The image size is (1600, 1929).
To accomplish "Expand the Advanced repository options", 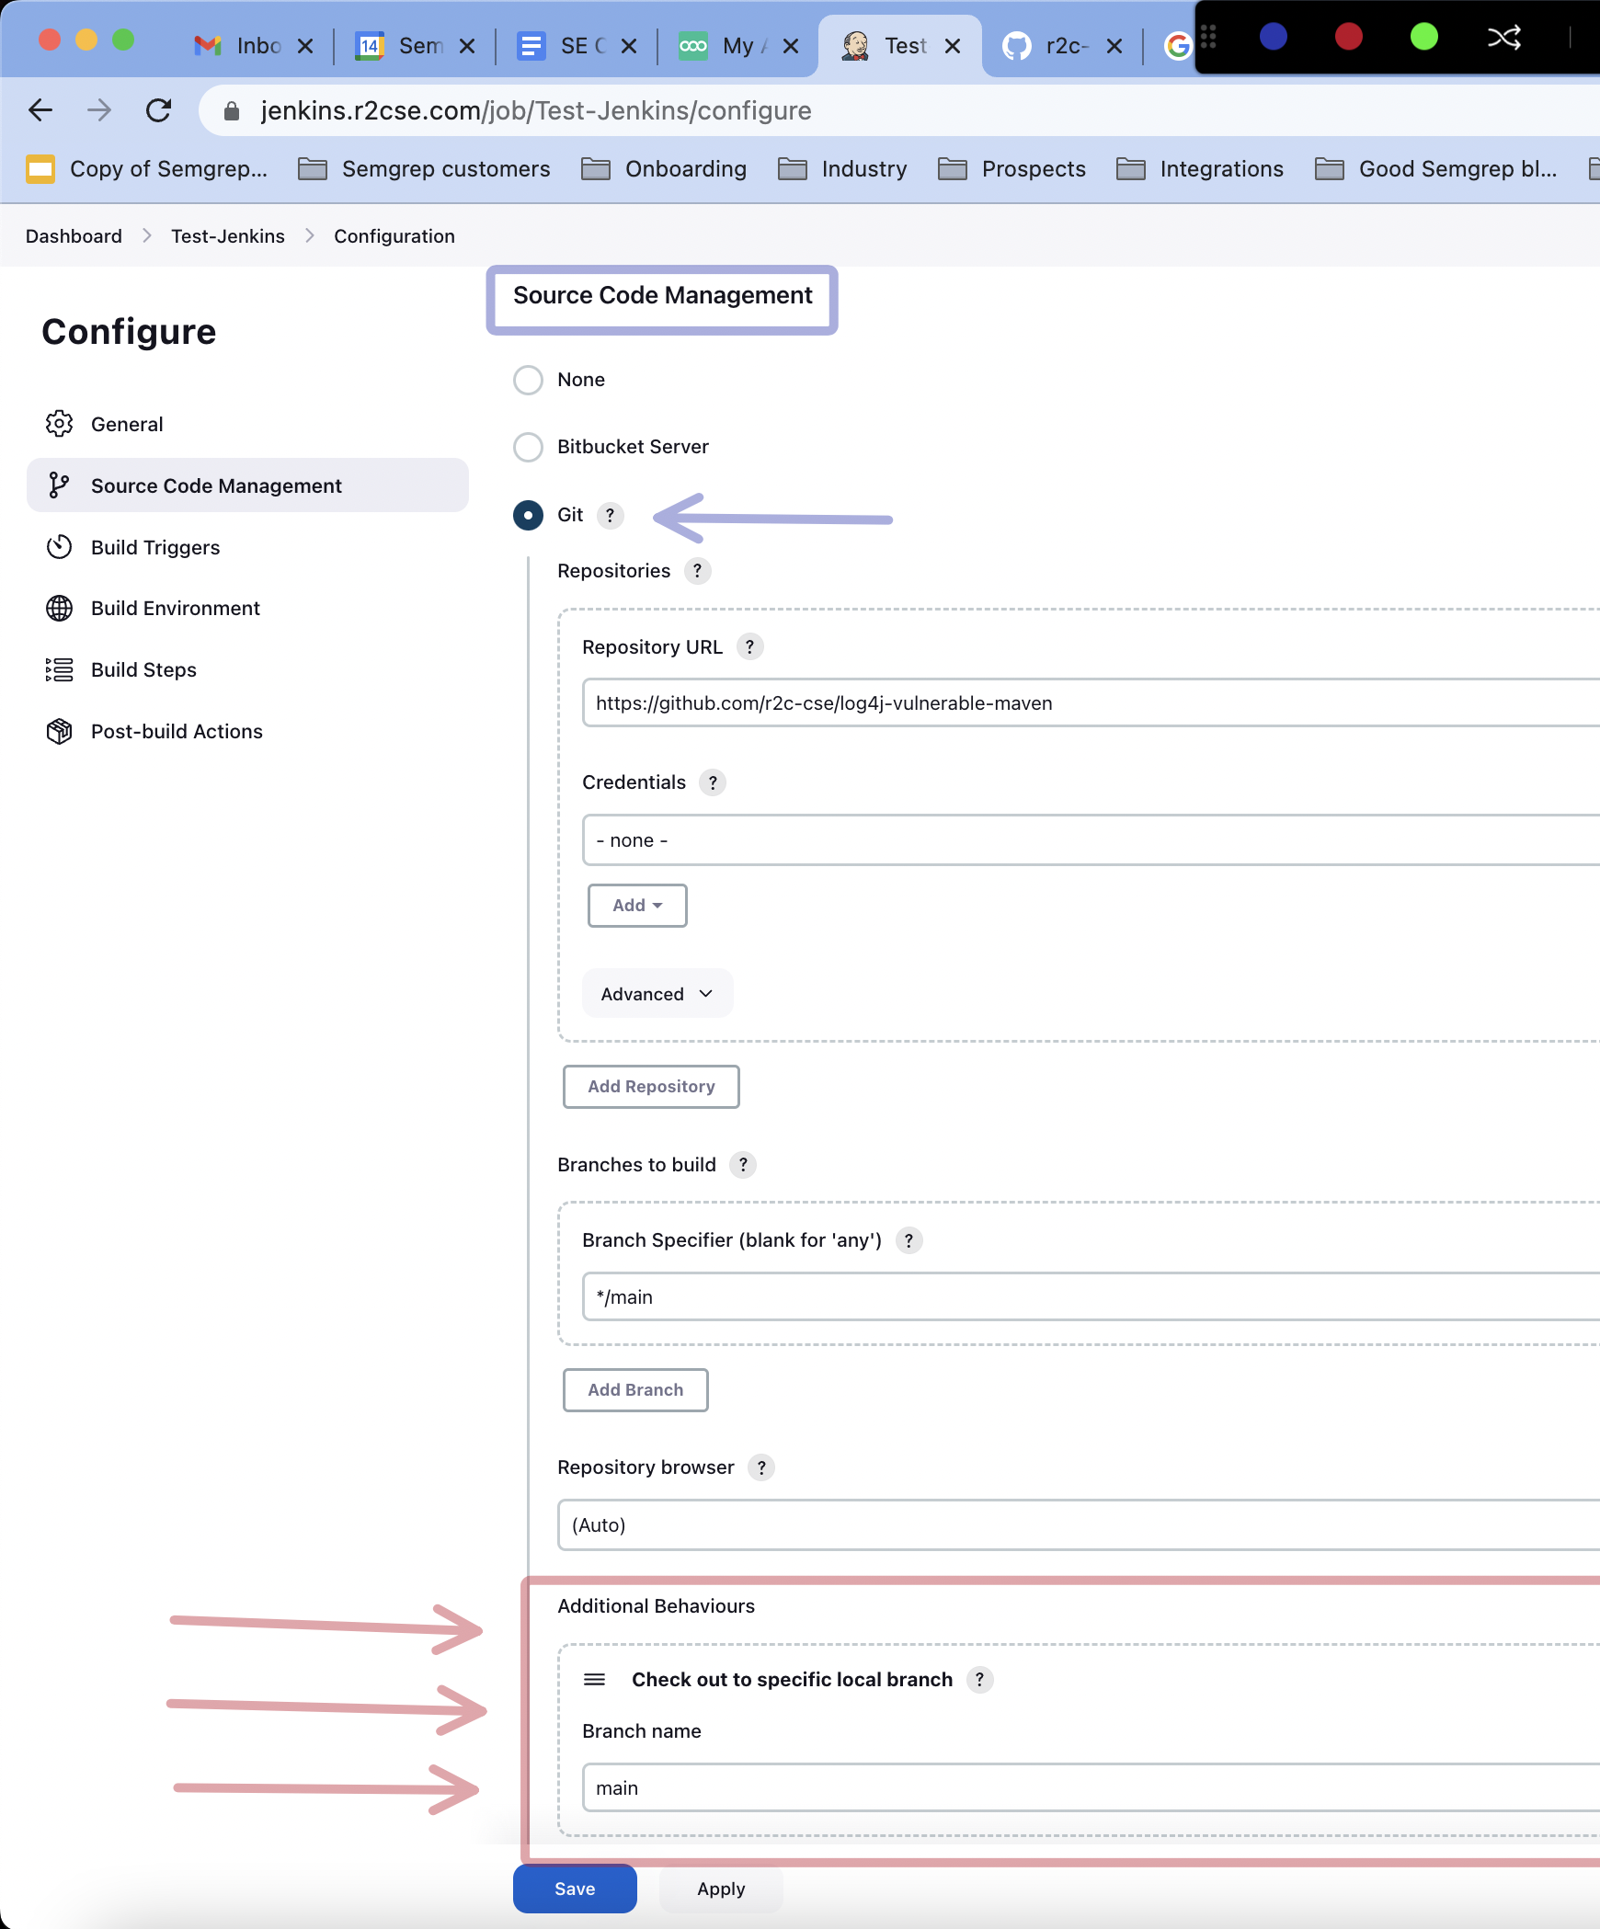I will 657,994.
